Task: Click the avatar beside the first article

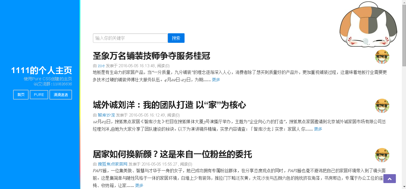Action: [x=382, y=57]
